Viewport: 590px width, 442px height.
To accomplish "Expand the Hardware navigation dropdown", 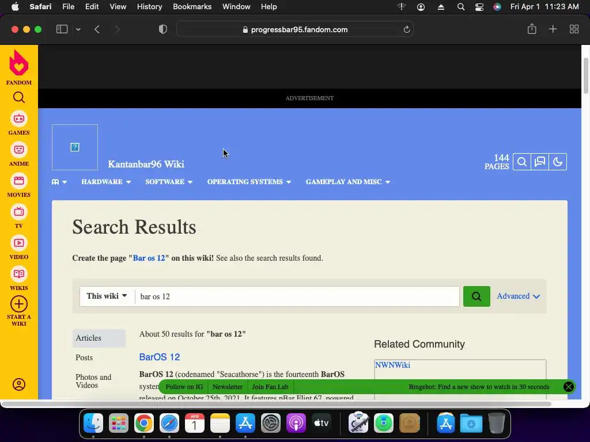I will pos(106,182).
